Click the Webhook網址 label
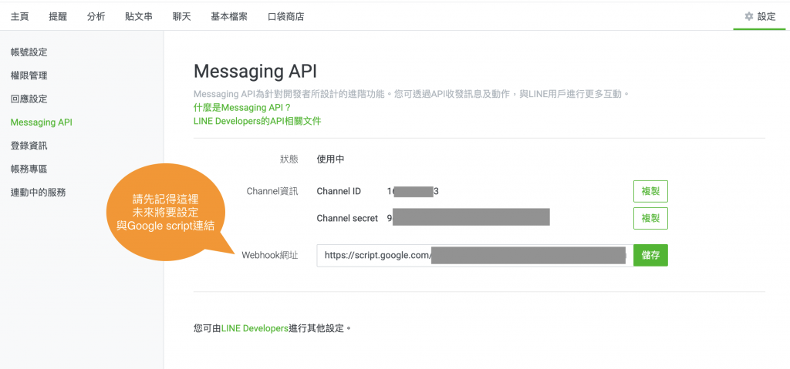The image size is (790, 369). tap(270, 255)
